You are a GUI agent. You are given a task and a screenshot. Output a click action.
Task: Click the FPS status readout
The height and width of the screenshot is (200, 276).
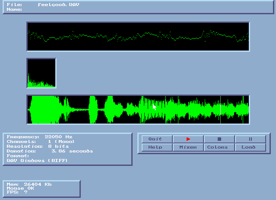17,192
